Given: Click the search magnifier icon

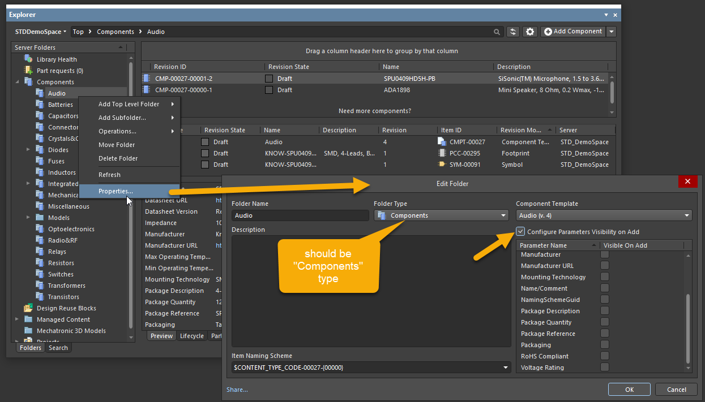Looking at the screenshot, I should click(x=497, y=32).
